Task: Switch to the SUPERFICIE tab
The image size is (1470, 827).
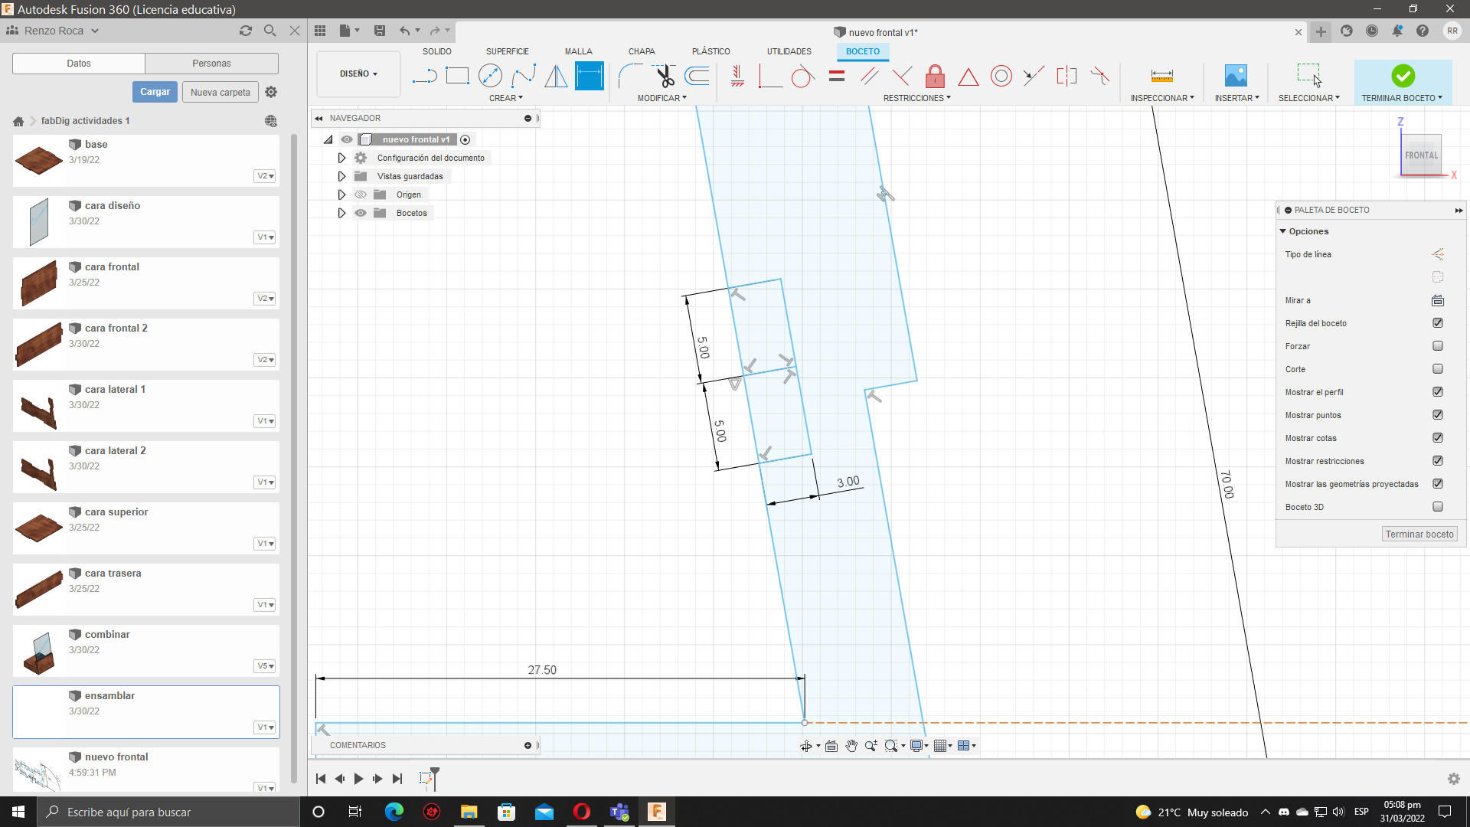Action: pyautogui.click(x=507, y=51)
